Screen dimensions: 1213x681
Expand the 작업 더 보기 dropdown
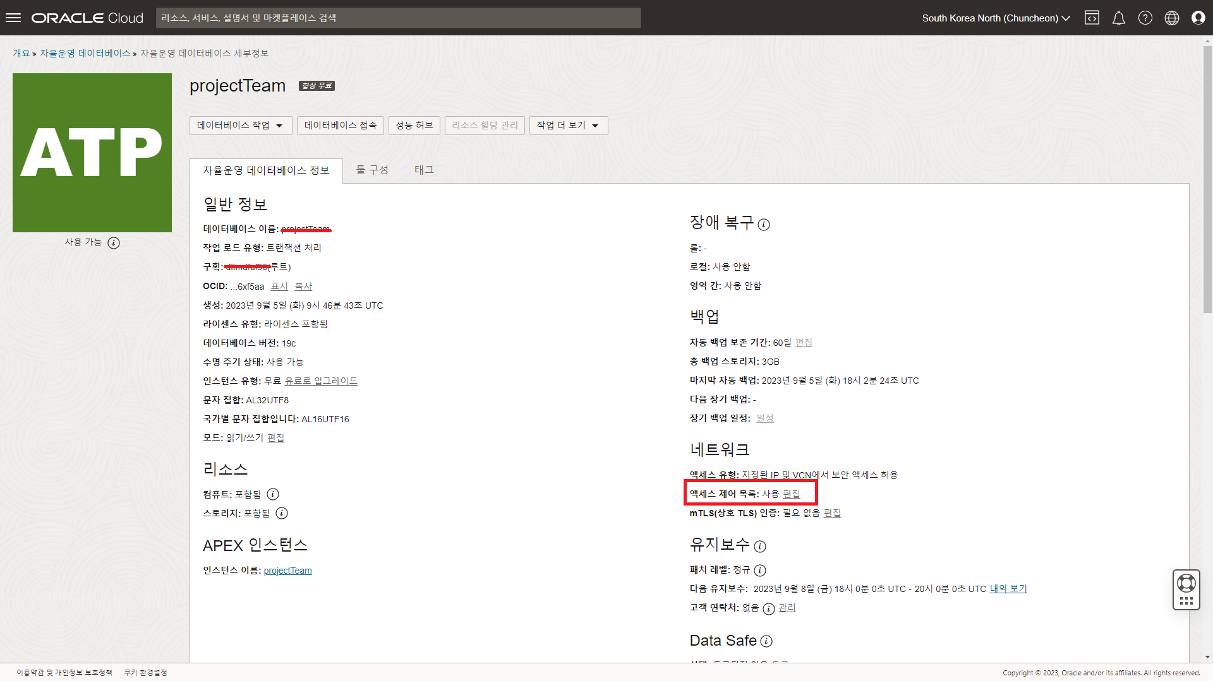tap(567, 125)
